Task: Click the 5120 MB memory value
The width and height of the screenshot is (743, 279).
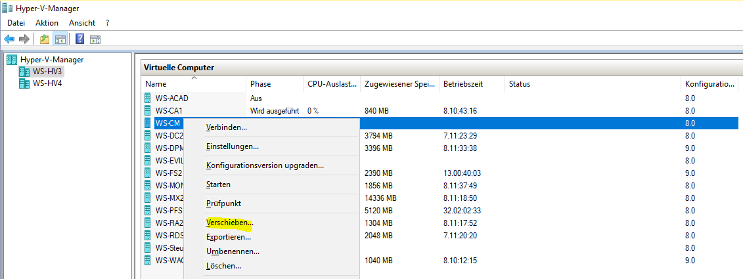Action: [378, 210]
